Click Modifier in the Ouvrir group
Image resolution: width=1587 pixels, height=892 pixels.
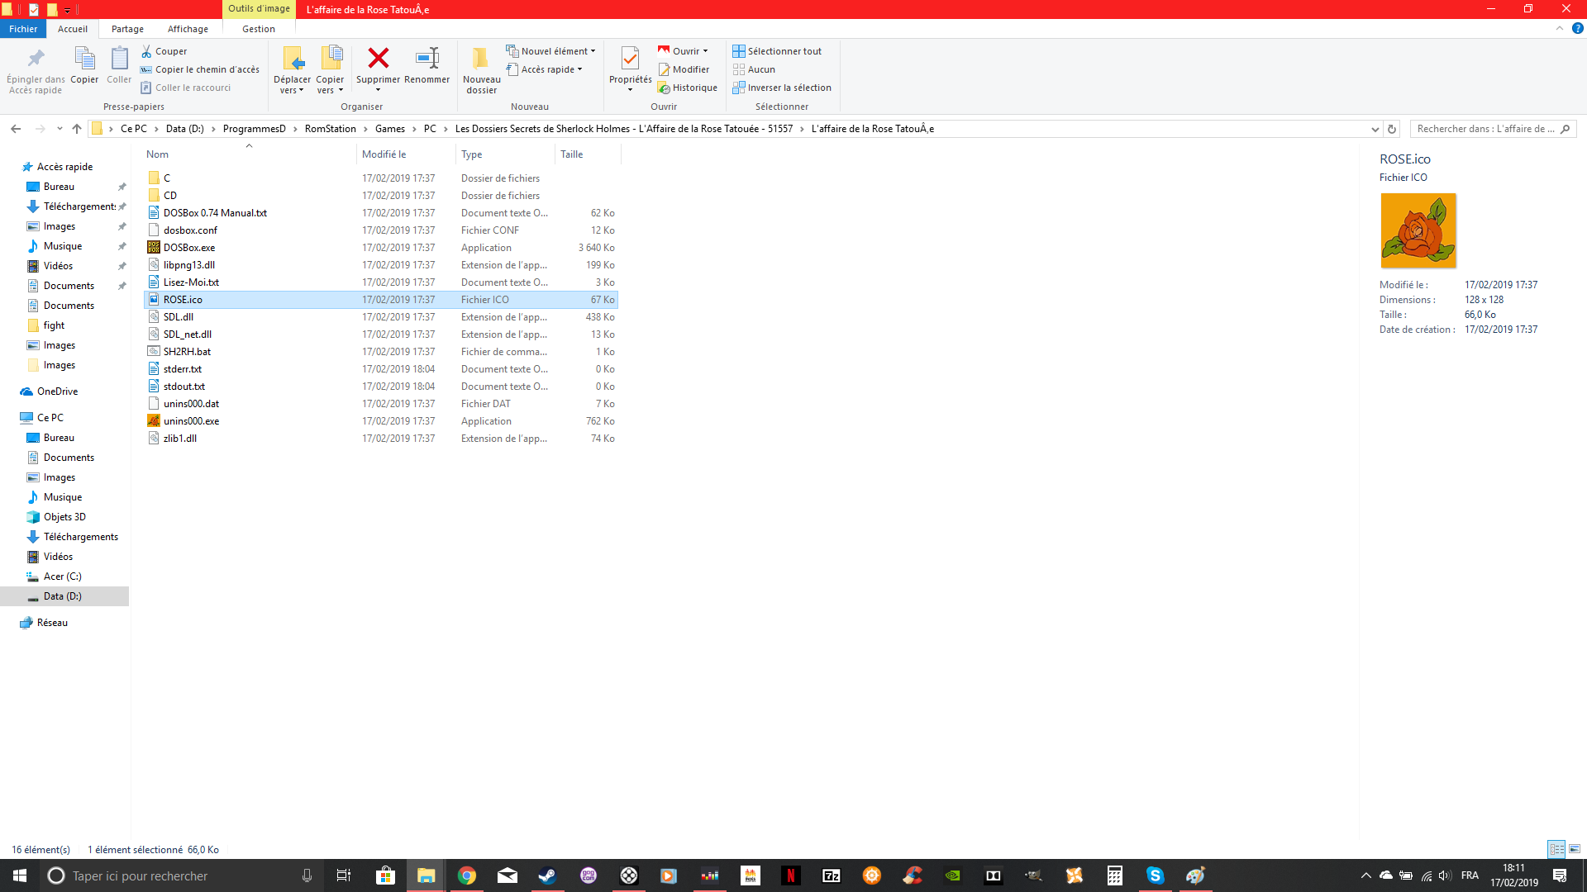click(684, 69)
